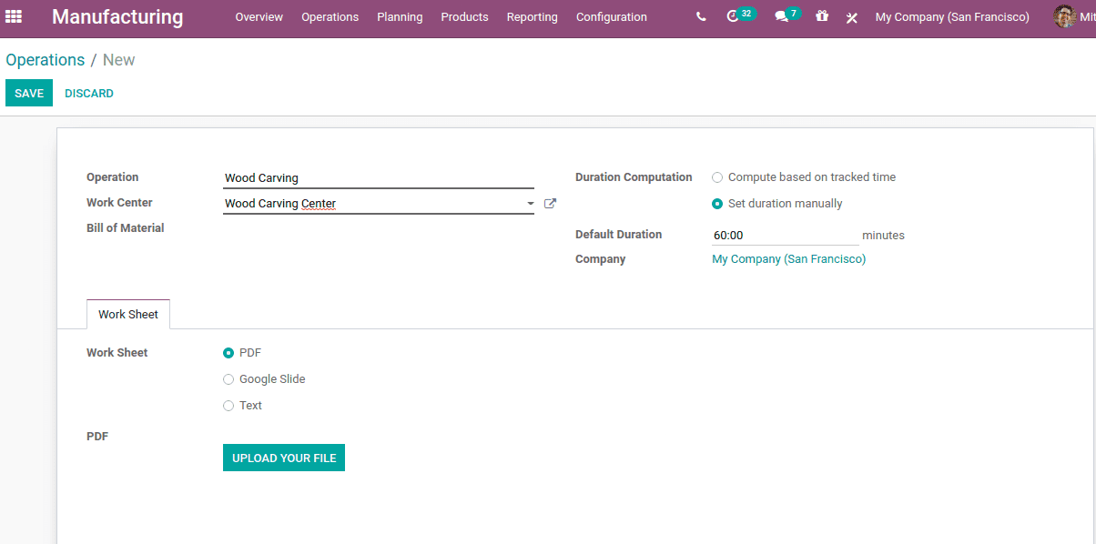Click the SAVE button
The image size is (1096, 544).
[x=29, y=93]
